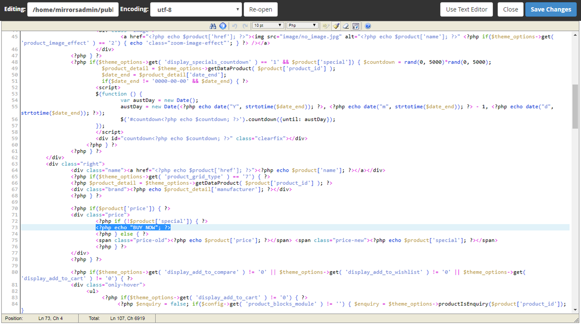The height and width of the screenshot is (326, 581).
Task: Click the redo arrow icon
Action: click(x=245, y=26)
